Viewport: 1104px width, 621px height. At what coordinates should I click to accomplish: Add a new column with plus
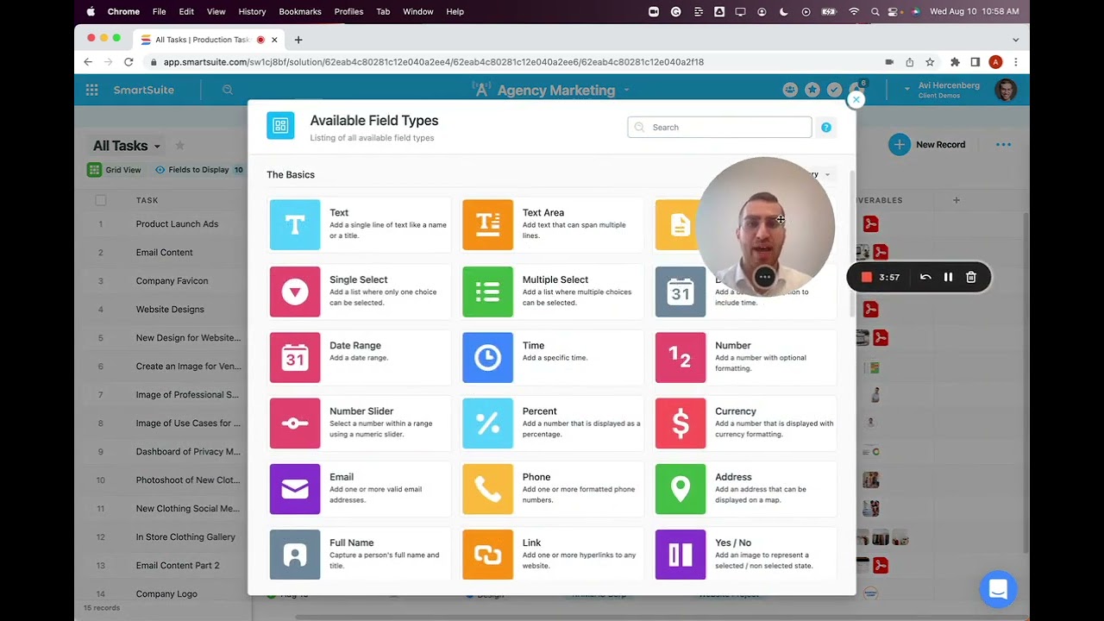956,200
